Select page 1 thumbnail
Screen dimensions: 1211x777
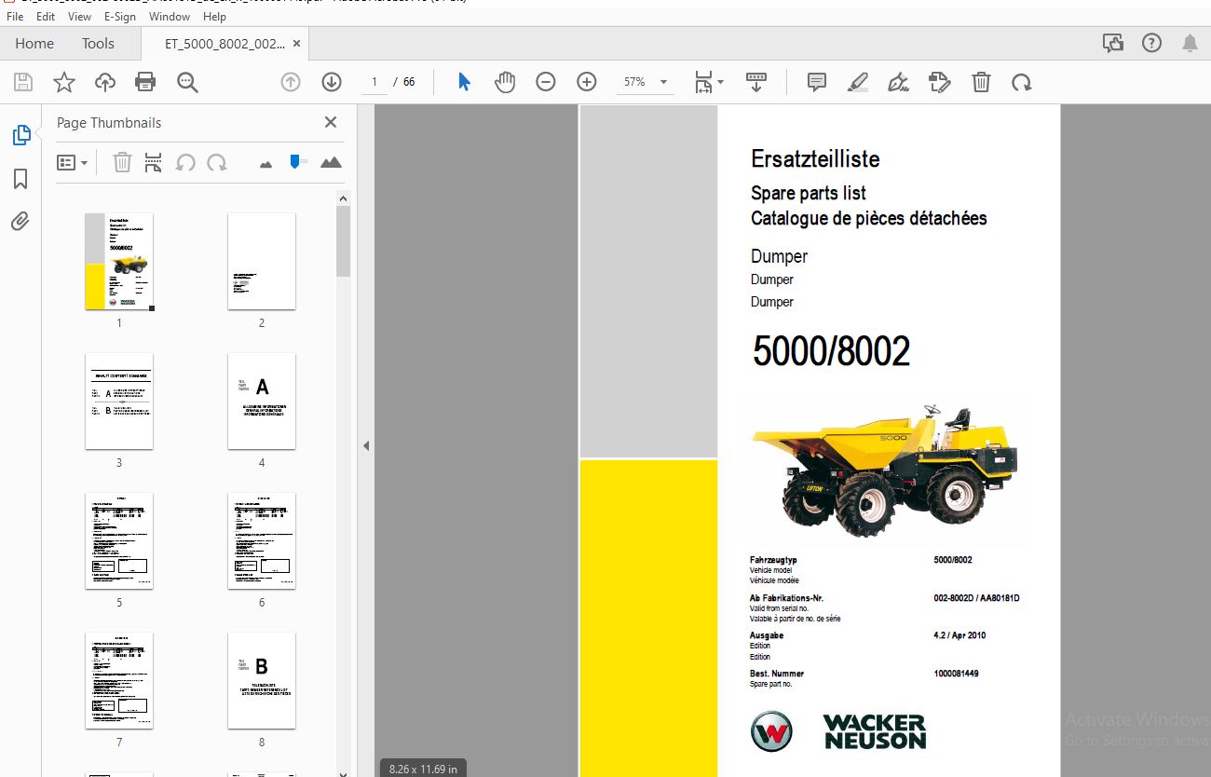point(119,262)
